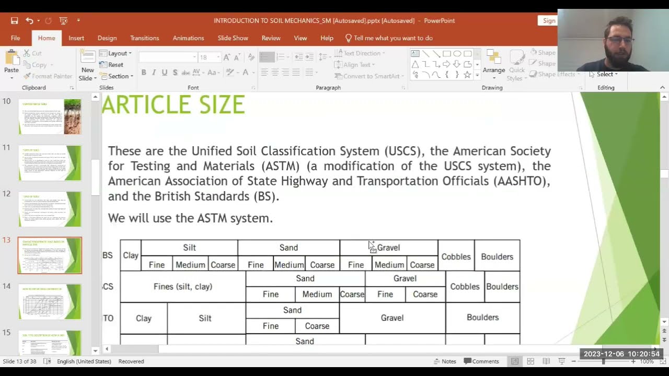Toggle text Shadow
This screenshot has width=669, height=376.
pyautogui.click(x=175, y=73)
